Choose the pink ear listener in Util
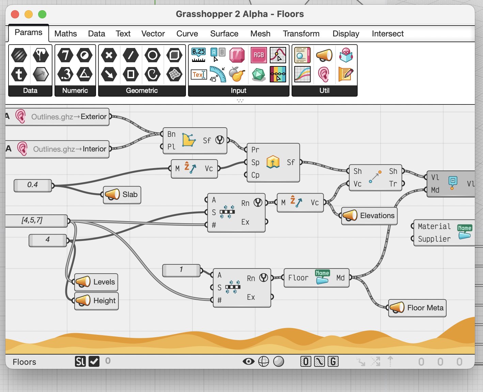The image size is (483, 392). pyautogui.click(x=324, y=74)
